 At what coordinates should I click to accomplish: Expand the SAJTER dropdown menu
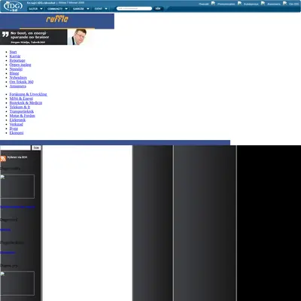coord(35,9)
